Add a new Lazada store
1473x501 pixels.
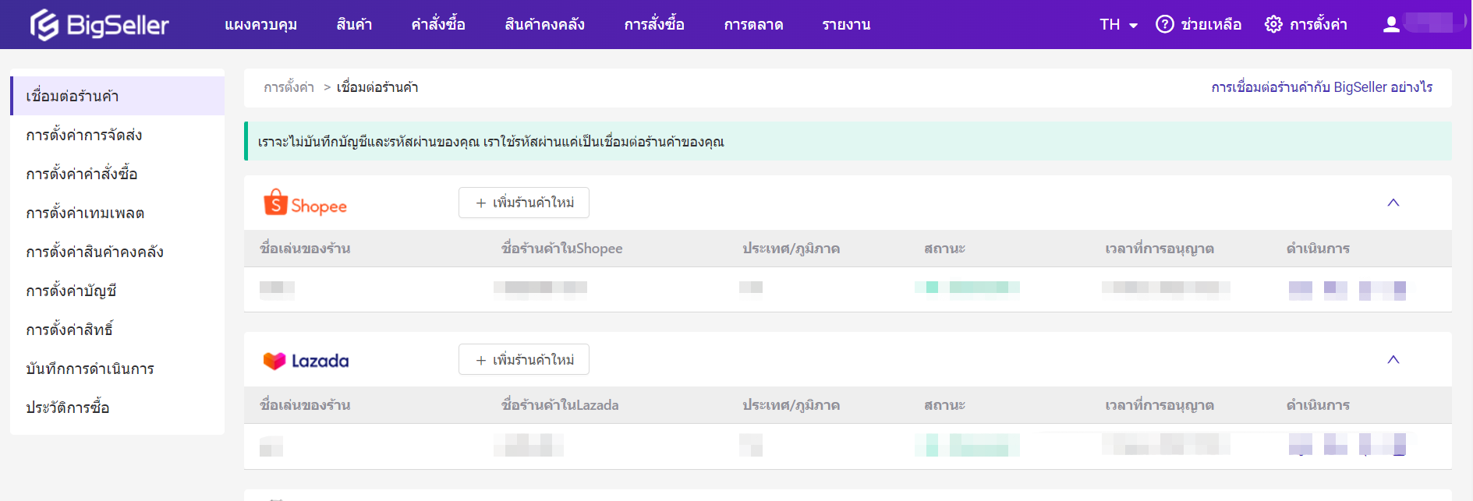(x=524, y=359)
